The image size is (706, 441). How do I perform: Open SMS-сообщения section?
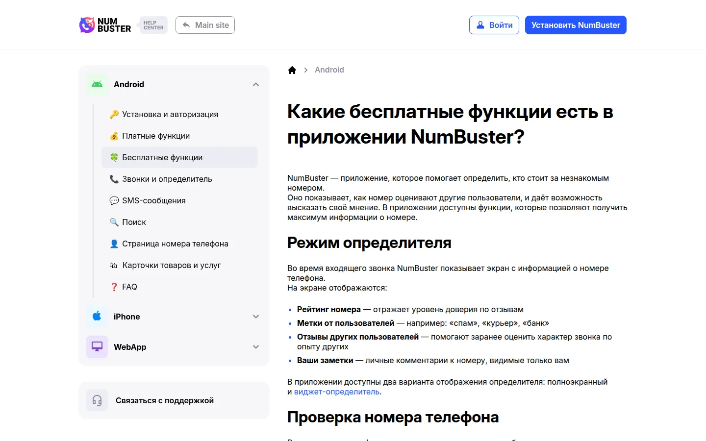tap(179, 200)
